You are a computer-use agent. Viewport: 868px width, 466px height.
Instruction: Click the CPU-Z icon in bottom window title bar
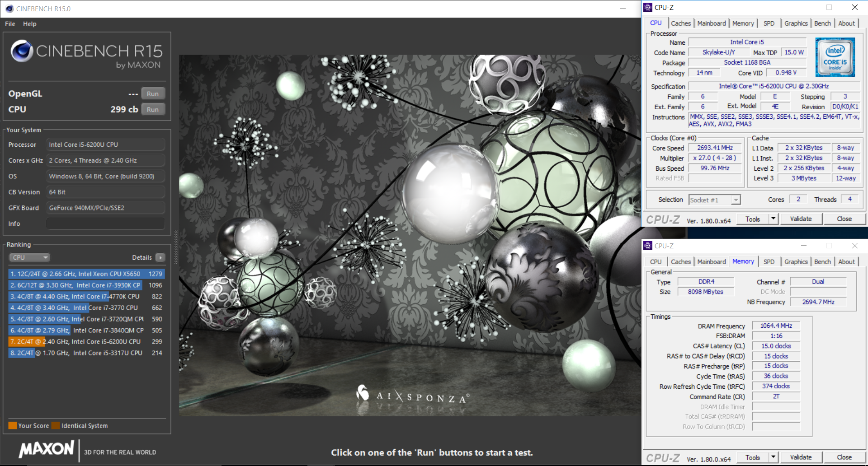click(x=648, y=246)
